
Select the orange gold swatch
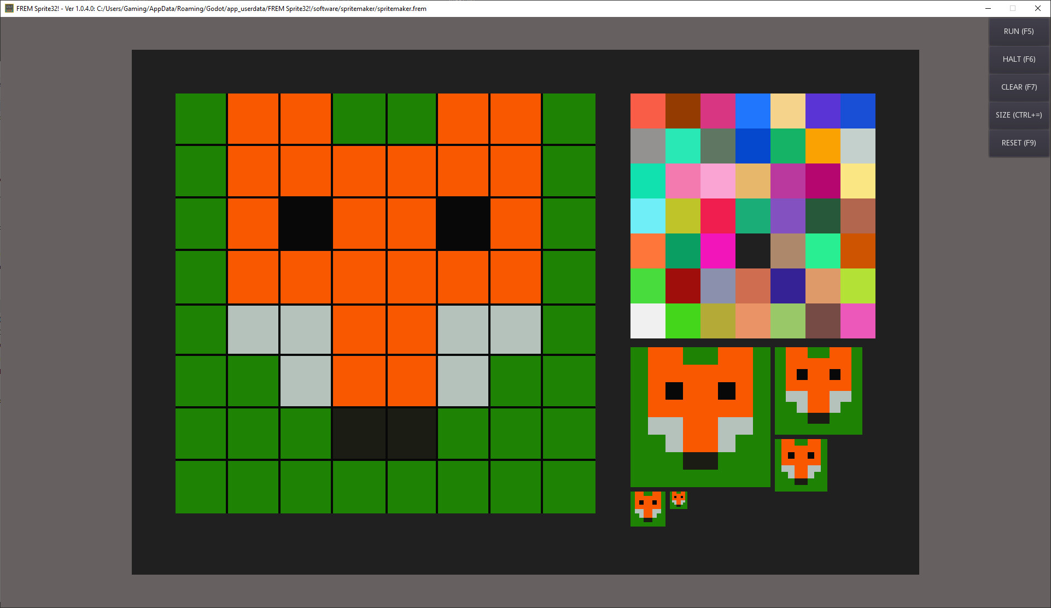[823, 145]
